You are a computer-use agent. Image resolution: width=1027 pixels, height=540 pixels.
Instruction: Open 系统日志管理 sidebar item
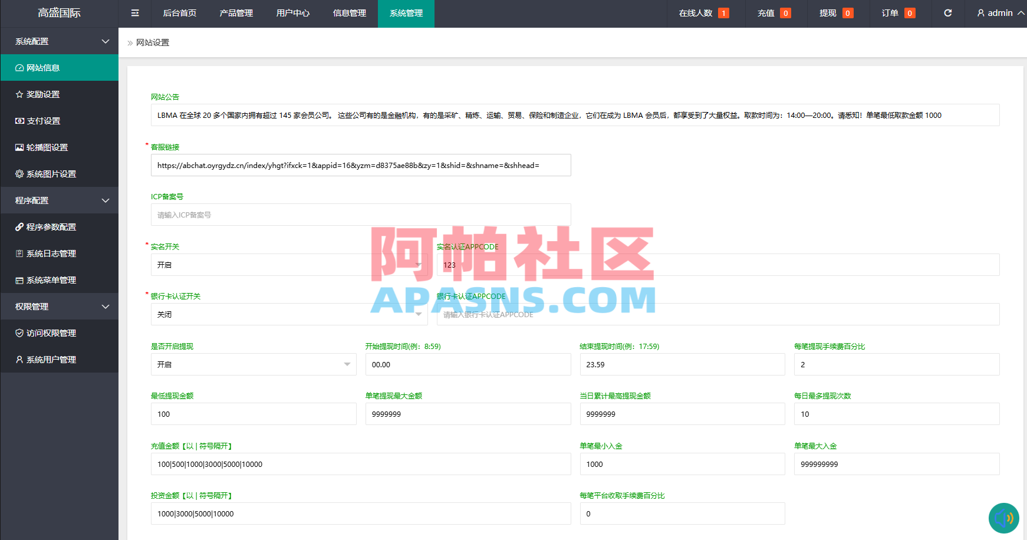59,253
